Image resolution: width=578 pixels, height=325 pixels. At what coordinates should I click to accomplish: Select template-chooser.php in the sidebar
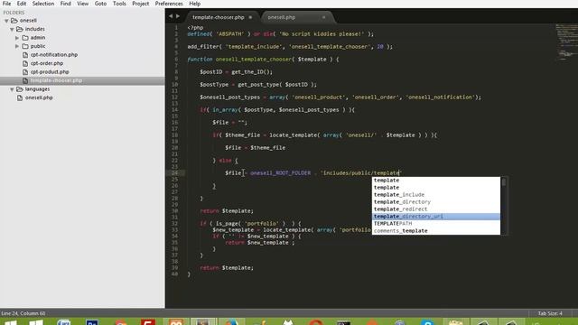tap(56, 80)
